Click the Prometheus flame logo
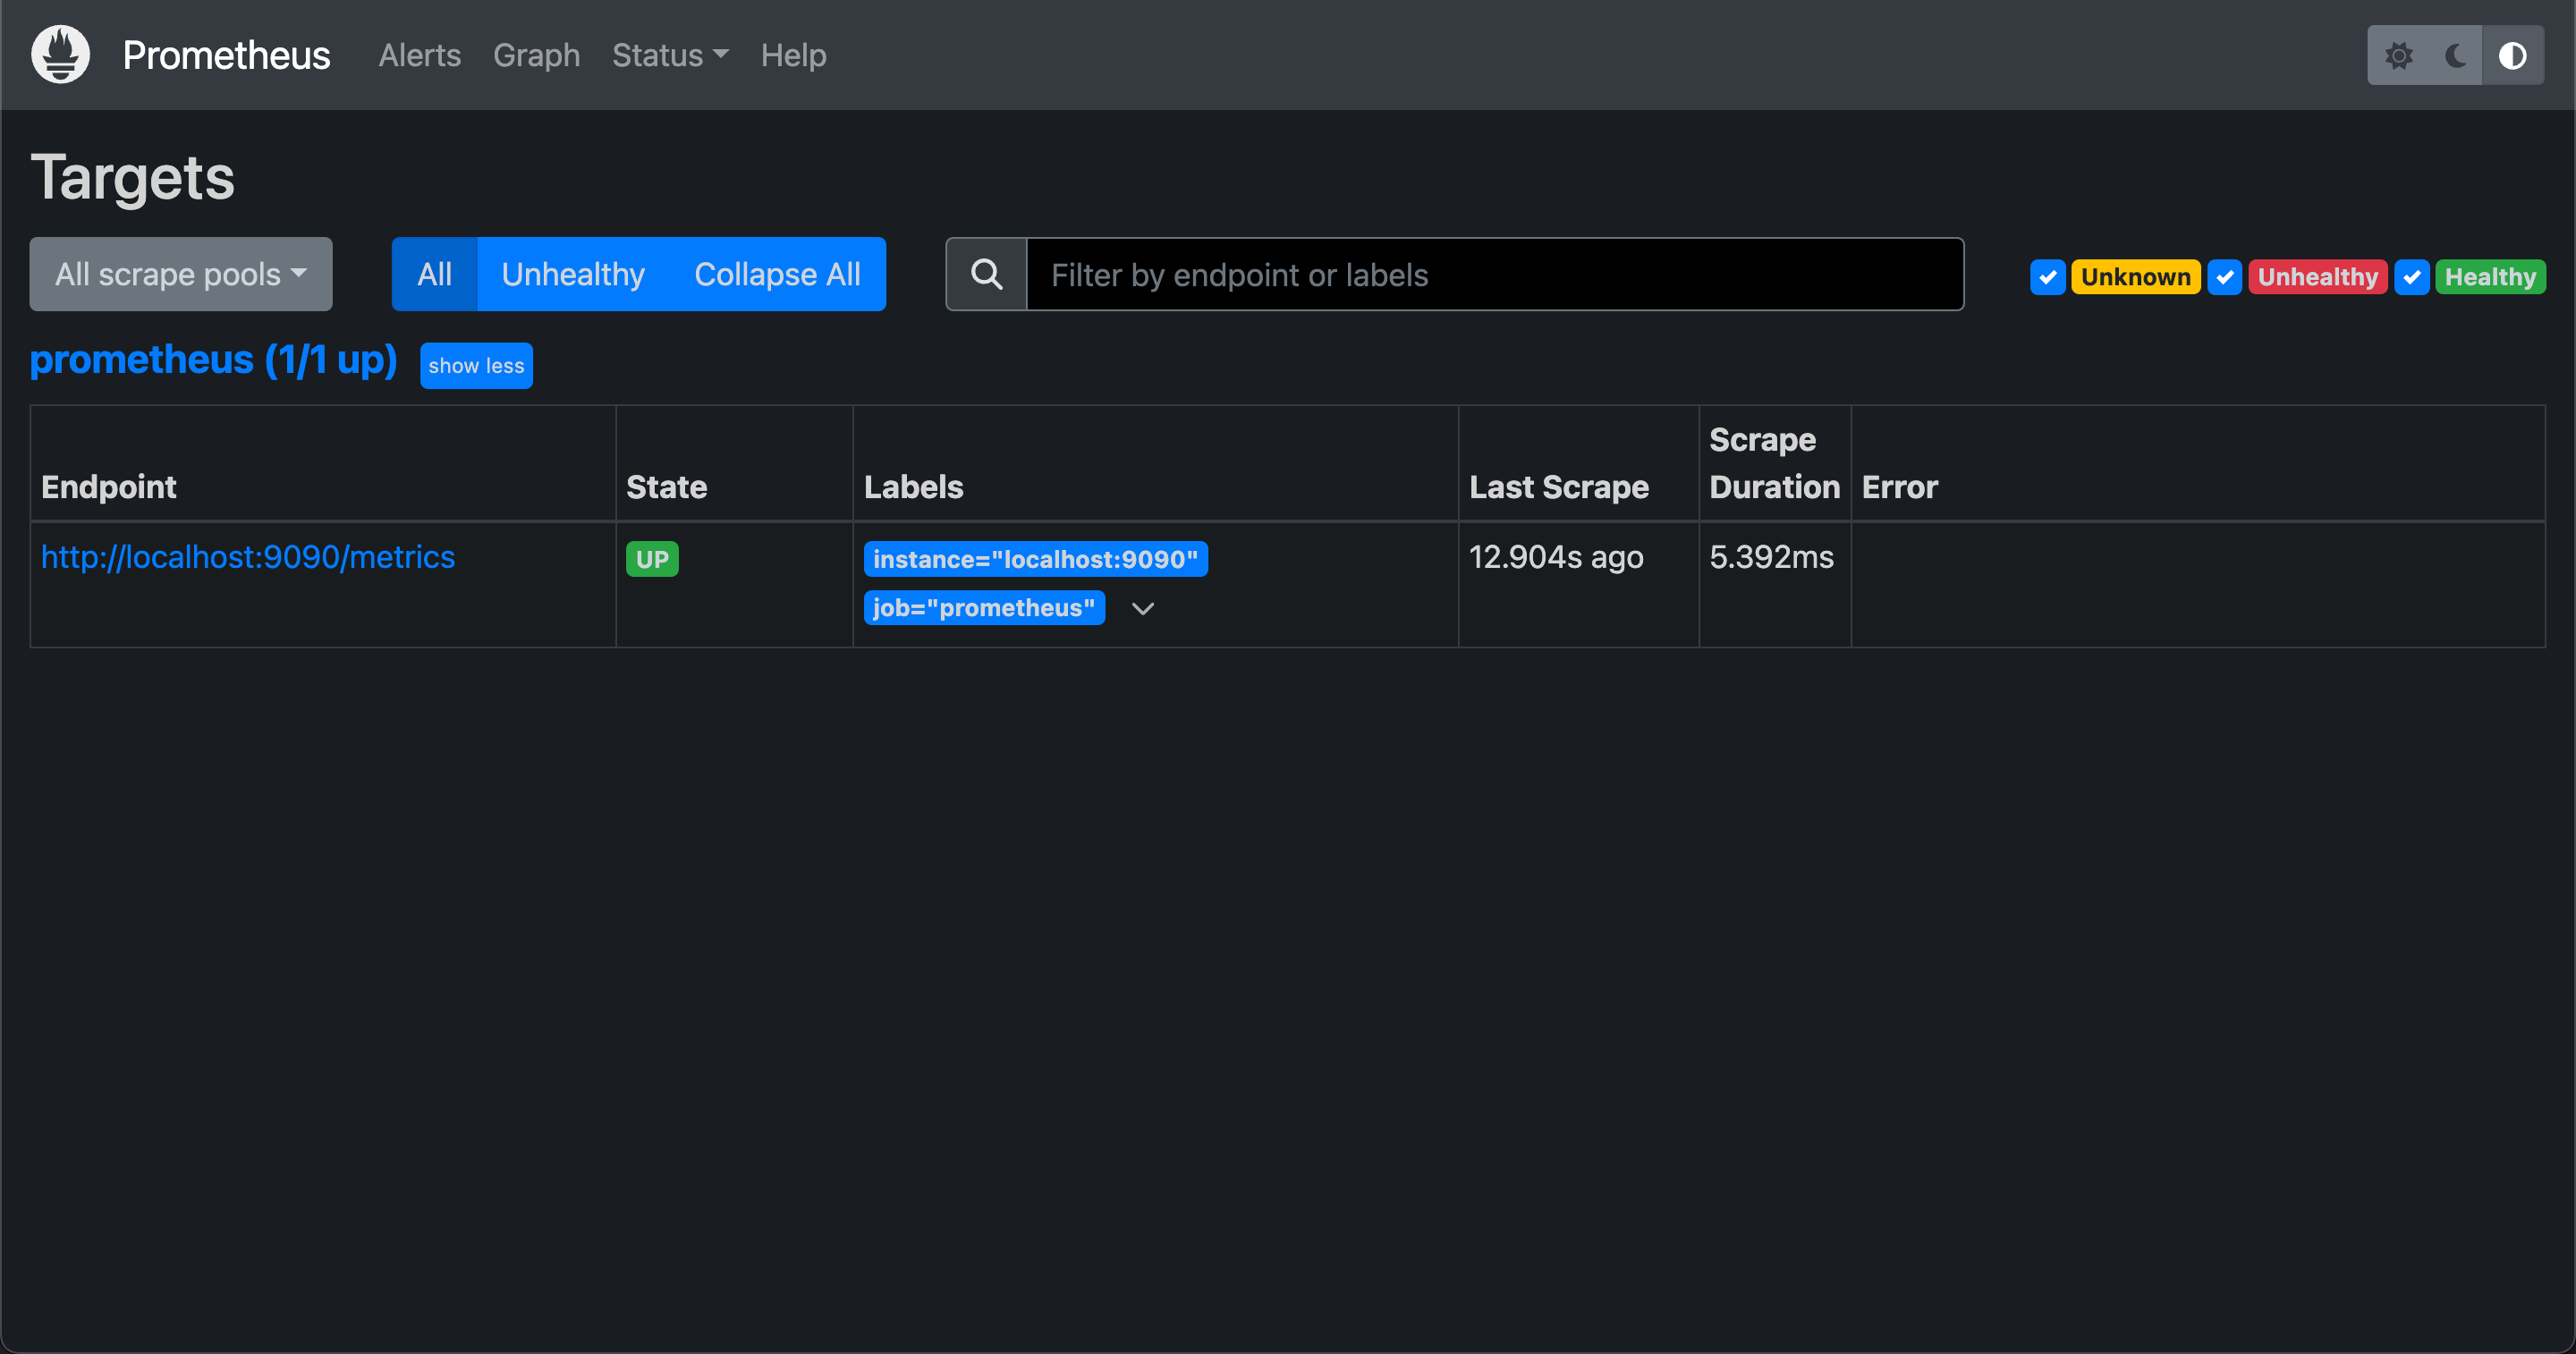Image resolution: width=2576 pixels, height=1354 pixels. tap(60, 54)
